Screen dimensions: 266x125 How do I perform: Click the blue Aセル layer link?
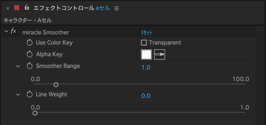pos(103,8)
